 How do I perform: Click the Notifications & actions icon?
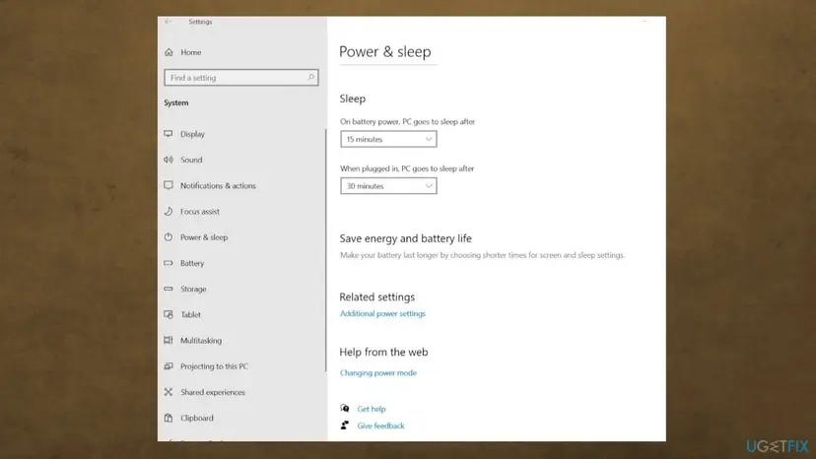click(169, 185)
